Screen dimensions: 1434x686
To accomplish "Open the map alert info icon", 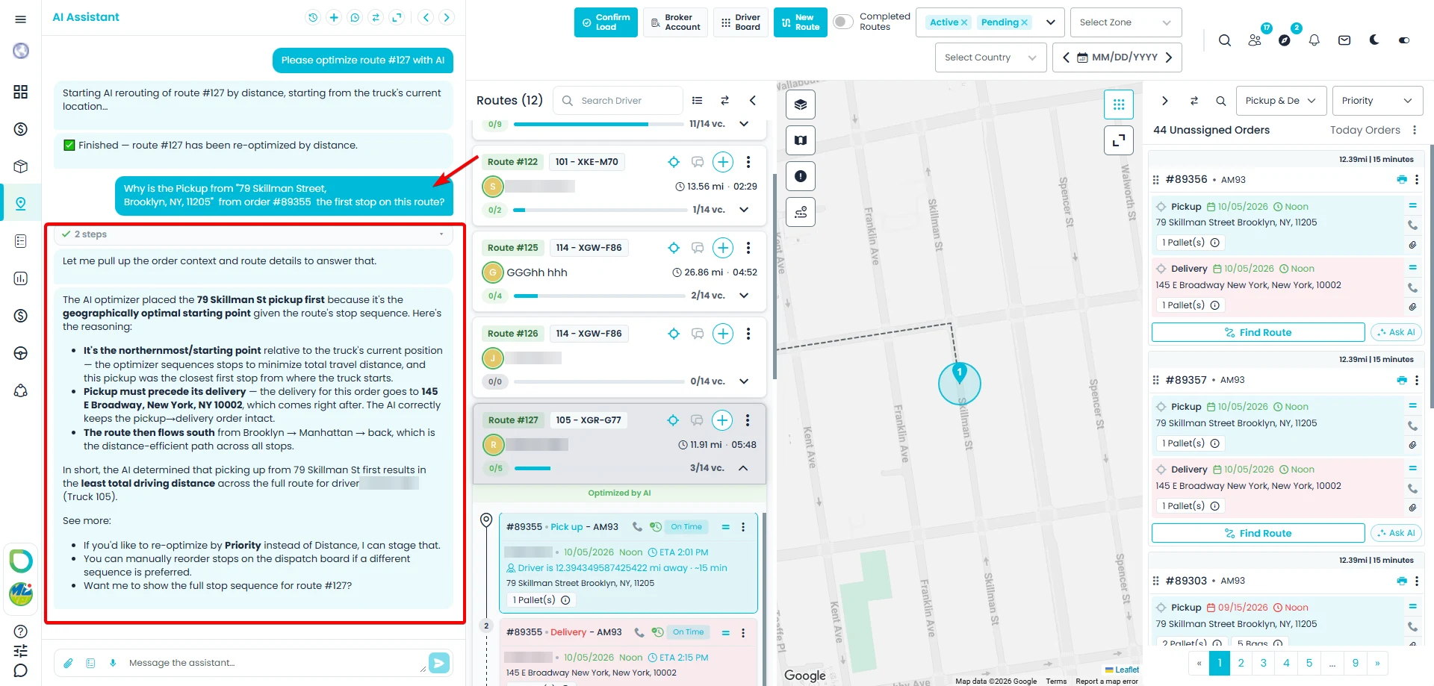I will [801, 176].
